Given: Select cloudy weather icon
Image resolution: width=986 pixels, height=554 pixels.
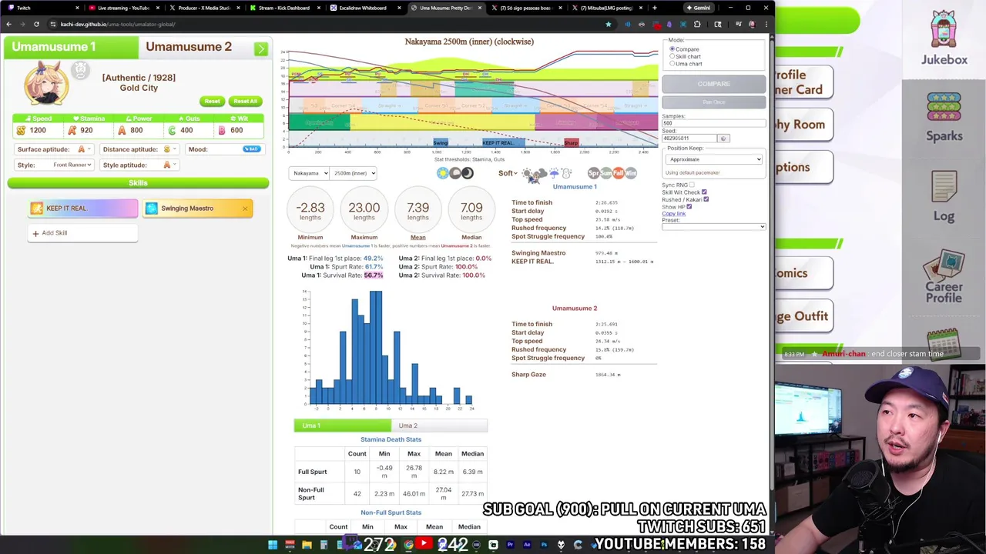Looking at the screenshot, I should pos(541,173).
